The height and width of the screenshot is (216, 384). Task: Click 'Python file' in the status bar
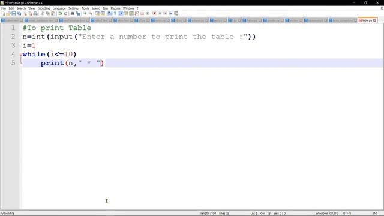tap(8, 214)
